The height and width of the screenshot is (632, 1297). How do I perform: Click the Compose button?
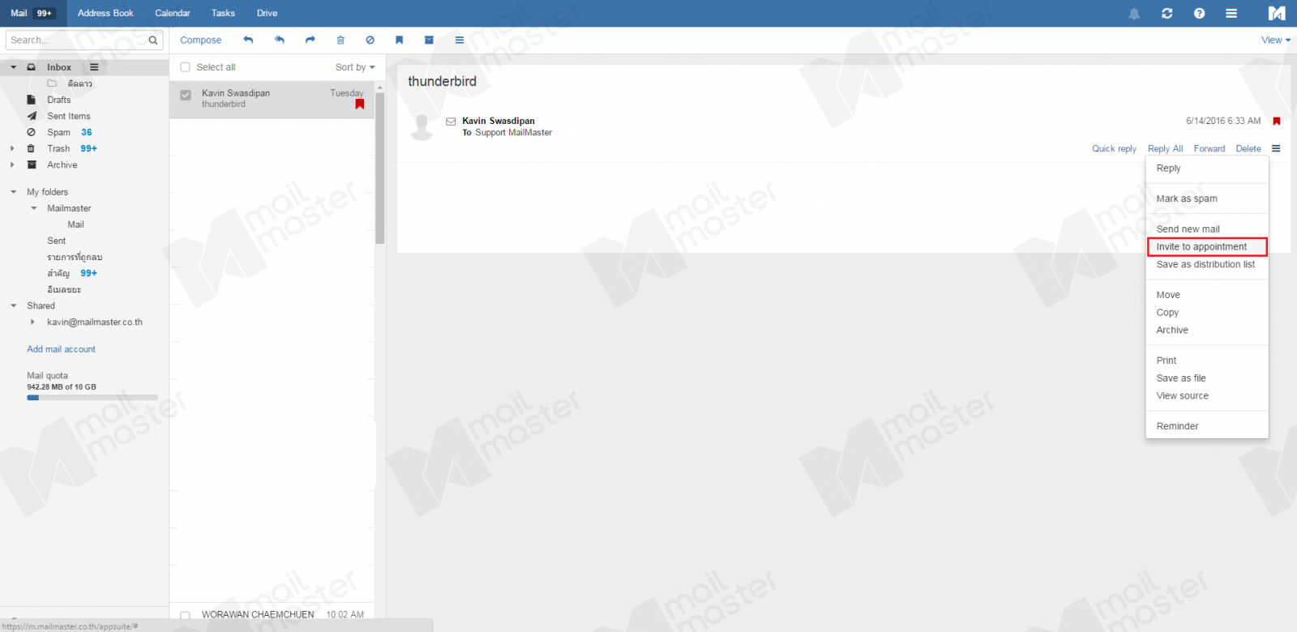pyautogui.click(x=200, y=40)
